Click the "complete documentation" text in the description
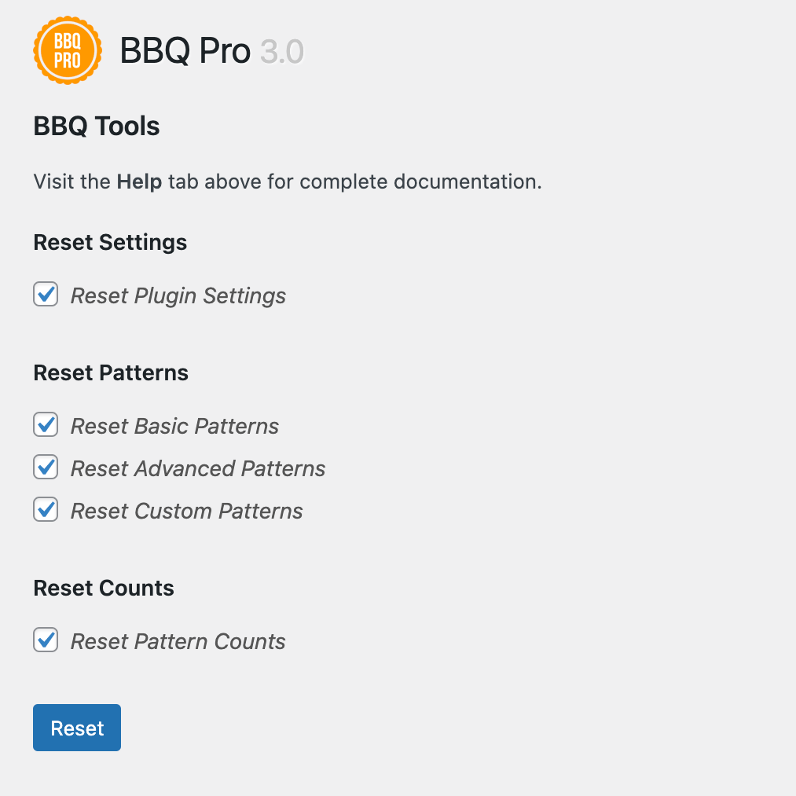 pos(420,182)
